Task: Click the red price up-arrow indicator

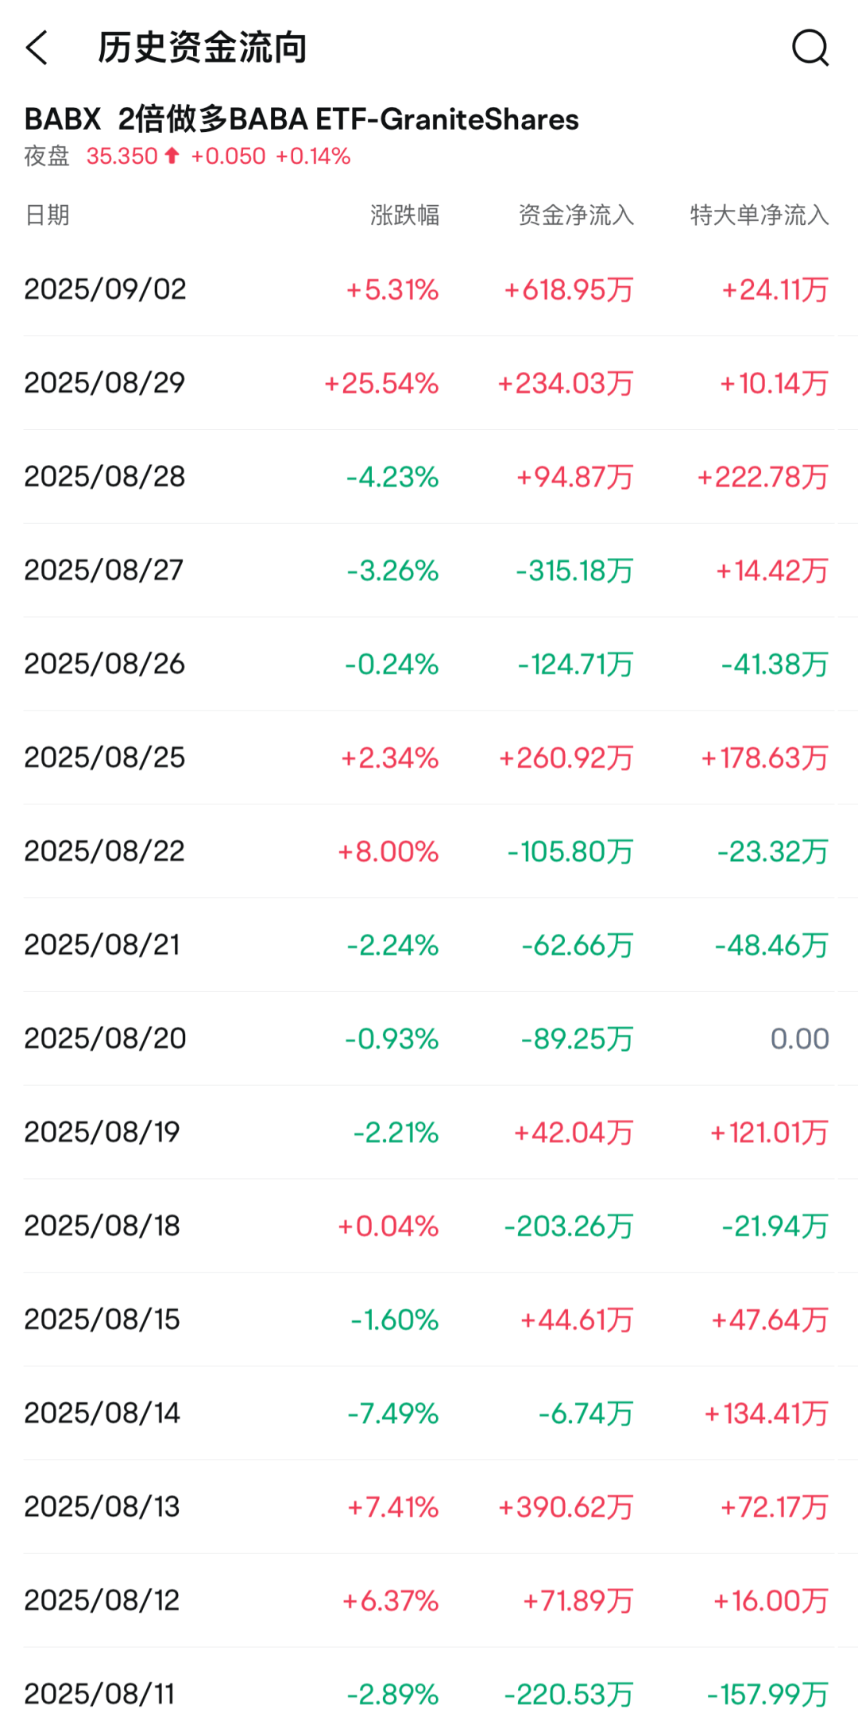Action: (x=171, y=156)
